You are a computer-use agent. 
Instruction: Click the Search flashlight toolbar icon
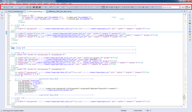click(x=138, y=7)
